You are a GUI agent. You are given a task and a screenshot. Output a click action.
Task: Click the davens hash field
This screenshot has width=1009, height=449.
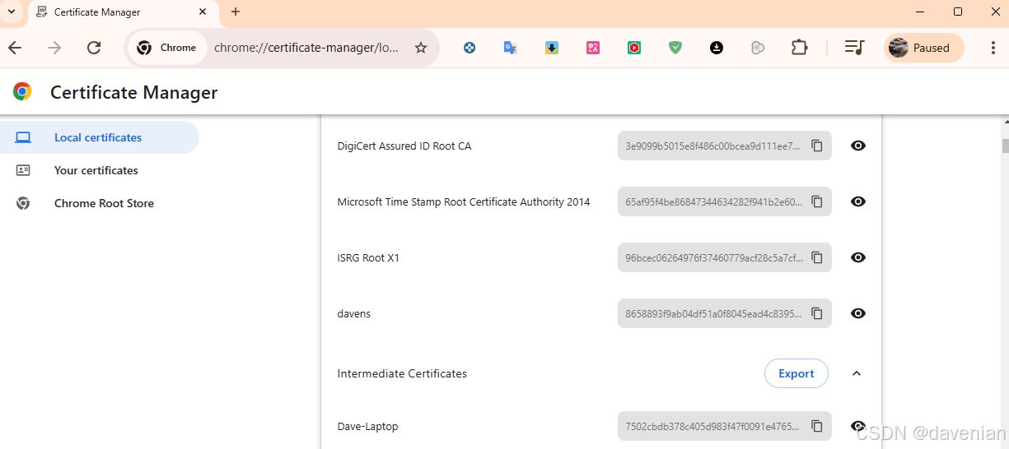click(x=725, y=313)
